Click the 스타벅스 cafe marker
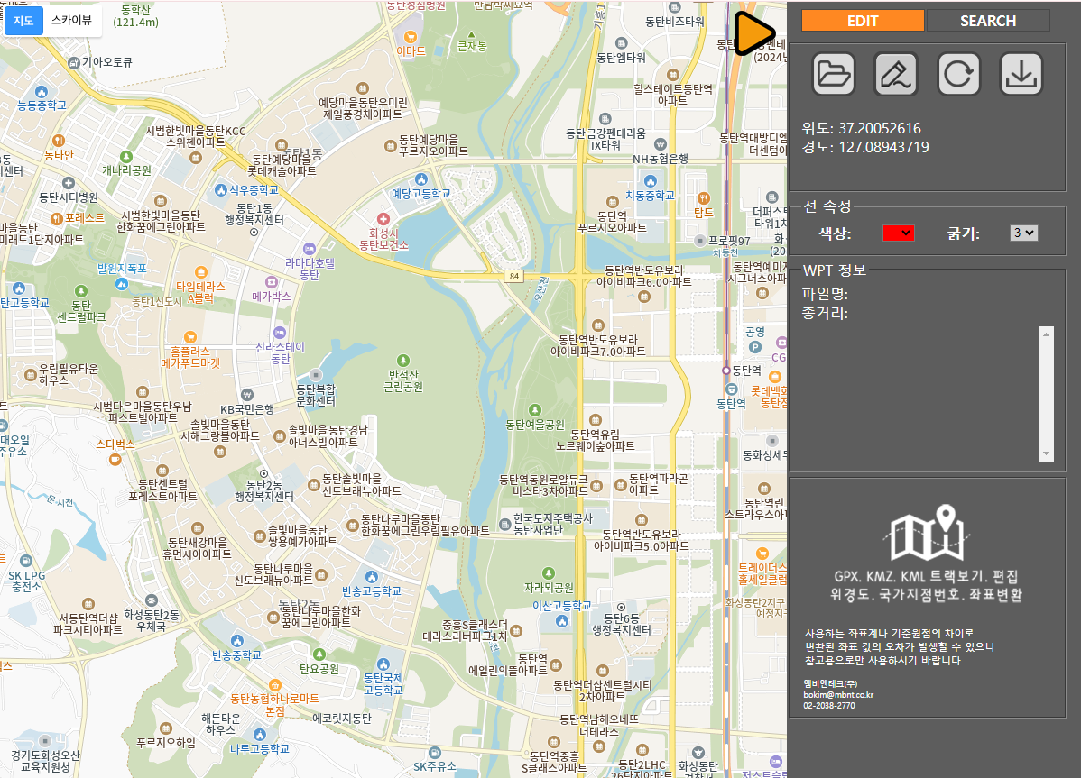1081x778 pixels. [x=115, y=459]
